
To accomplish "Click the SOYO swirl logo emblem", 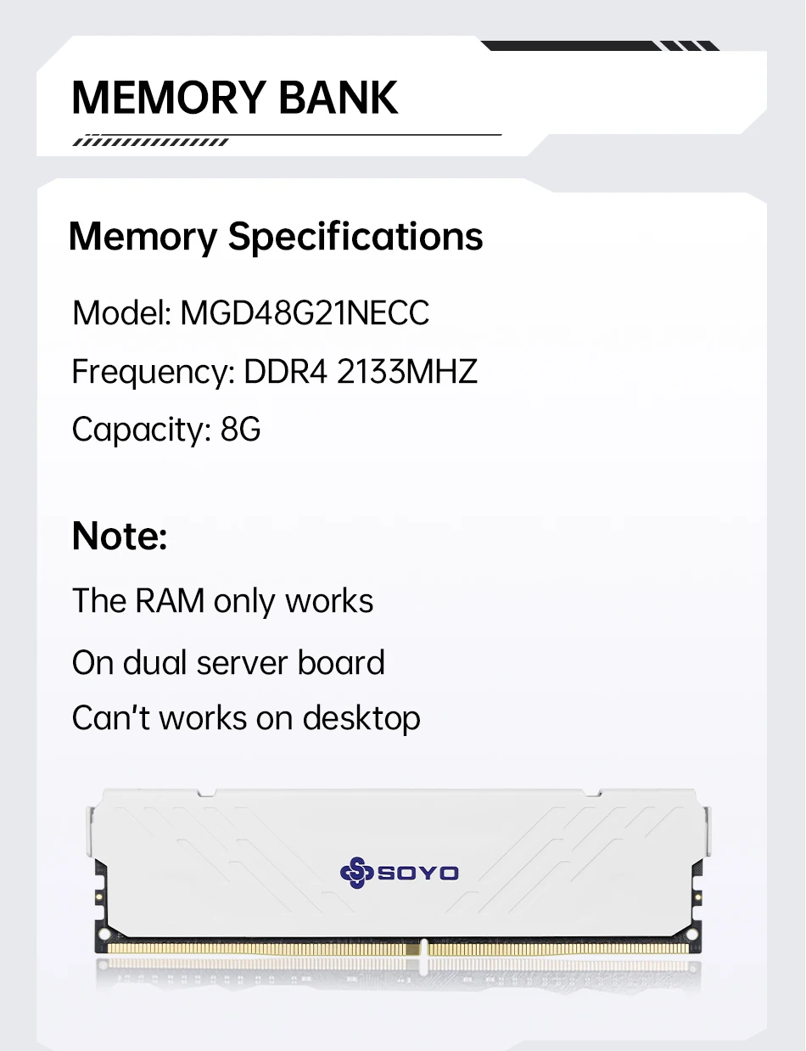I will coord(356,872).
